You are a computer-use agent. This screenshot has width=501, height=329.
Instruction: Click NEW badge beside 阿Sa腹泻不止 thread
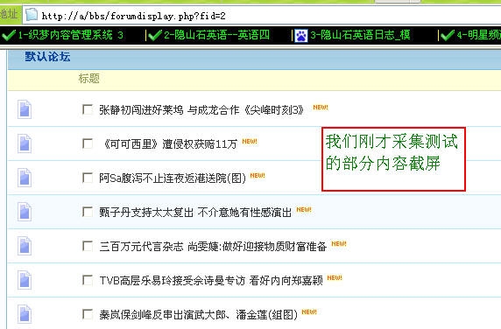[258, 176]
